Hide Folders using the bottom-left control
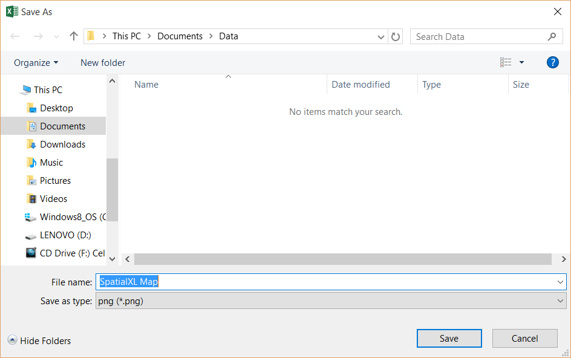Screen dimensions: 571x358 tap(39, 340)
